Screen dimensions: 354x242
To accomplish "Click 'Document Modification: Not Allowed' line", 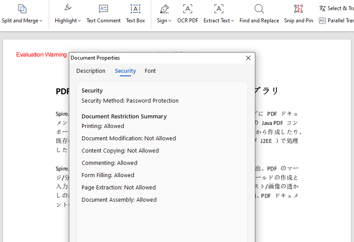I will point(129,138).
